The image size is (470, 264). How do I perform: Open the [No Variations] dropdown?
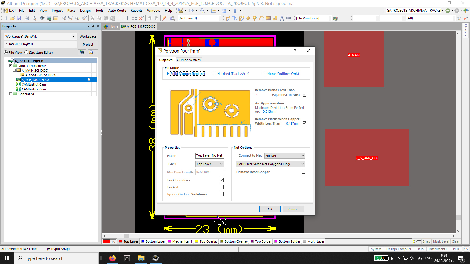(x=330, y=18)
